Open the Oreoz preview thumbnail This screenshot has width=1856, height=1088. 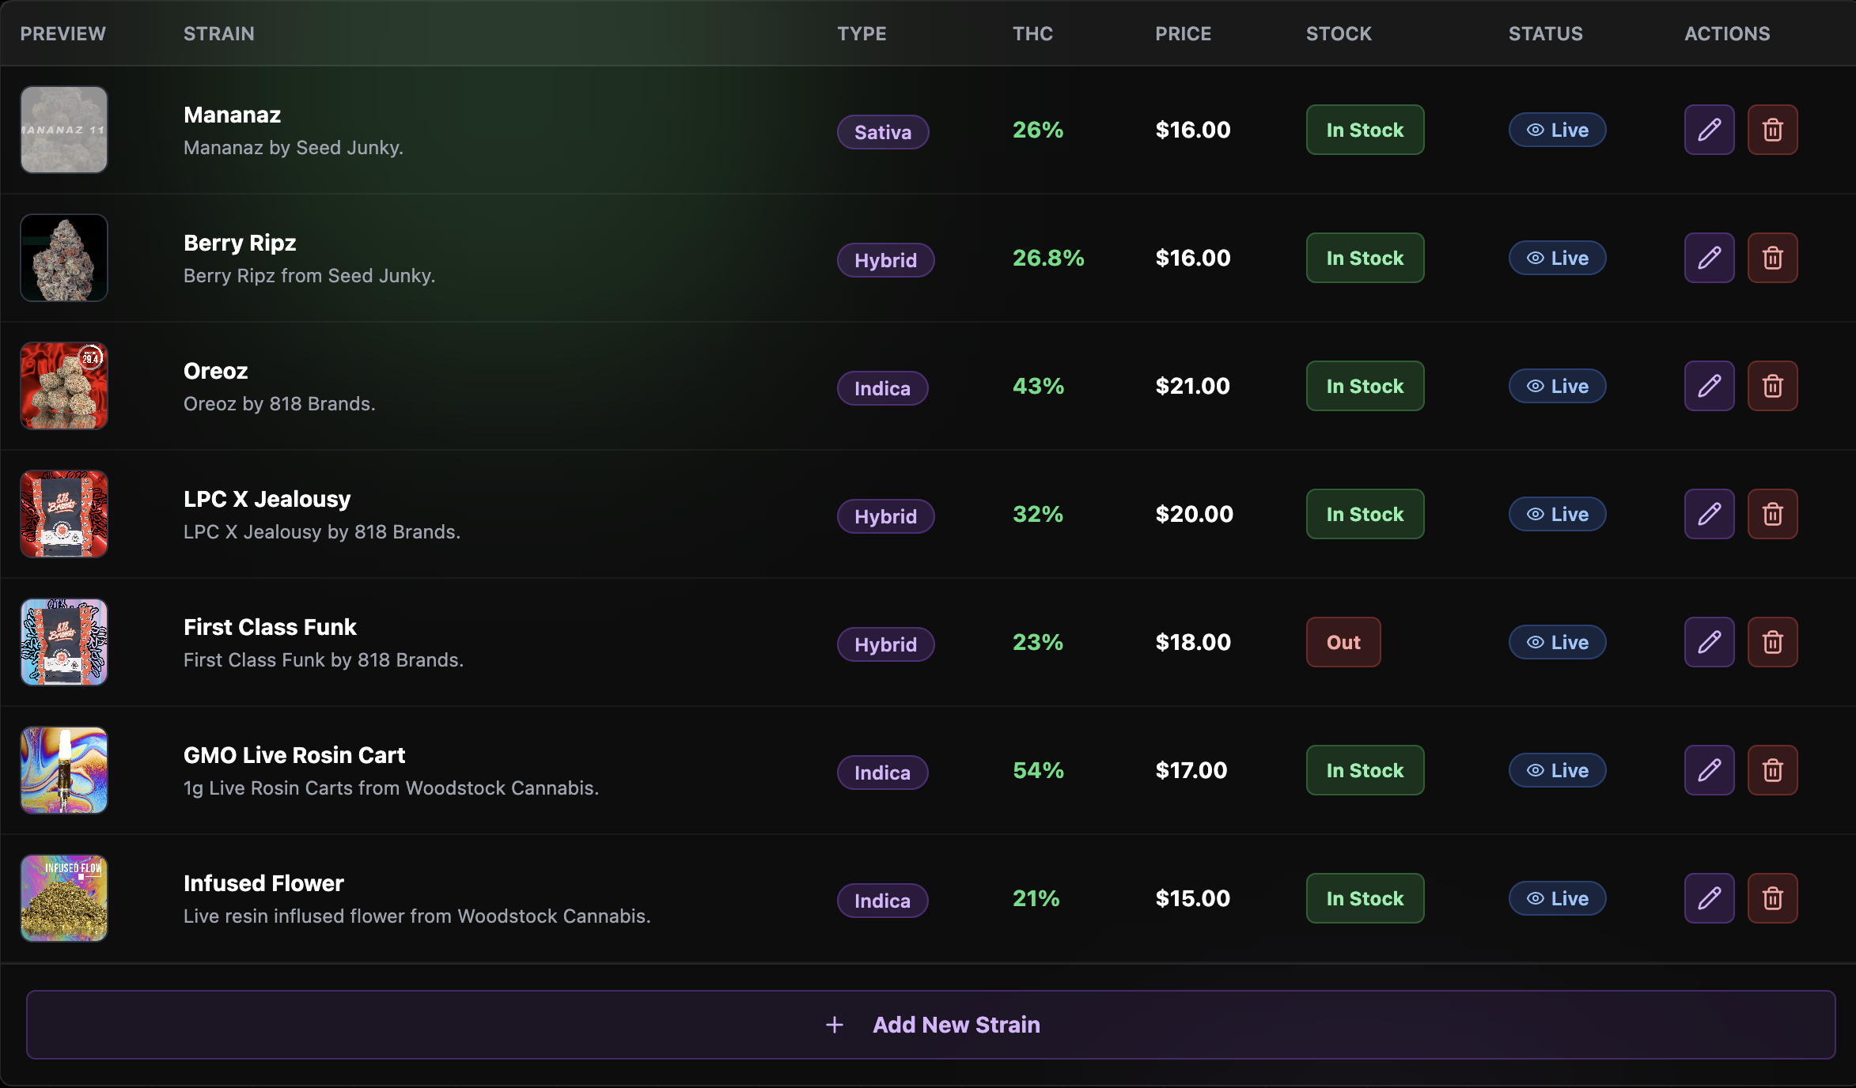point(64,386)
